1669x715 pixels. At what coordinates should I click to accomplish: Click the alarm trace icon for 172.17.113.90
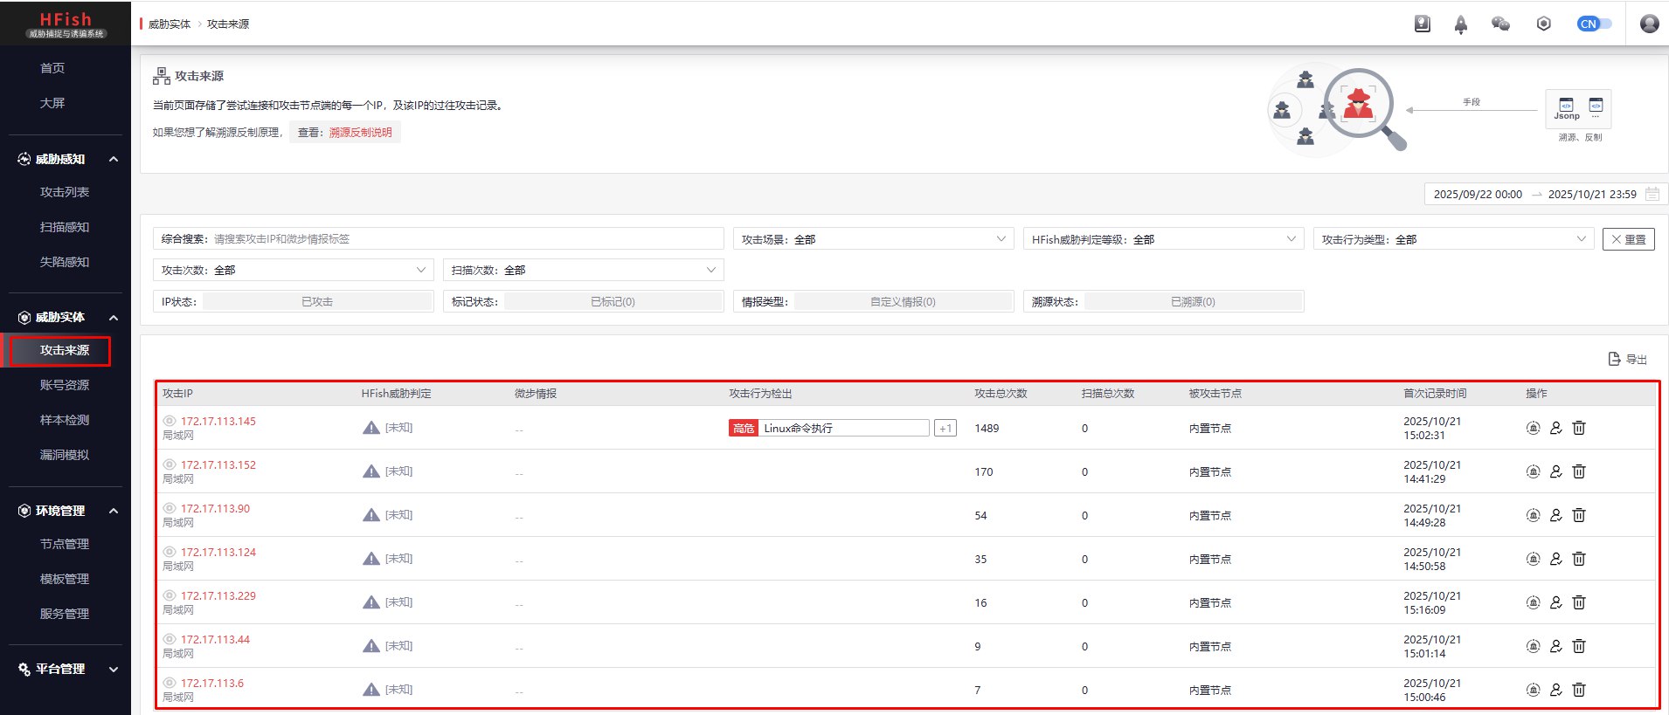(1533, 515)
